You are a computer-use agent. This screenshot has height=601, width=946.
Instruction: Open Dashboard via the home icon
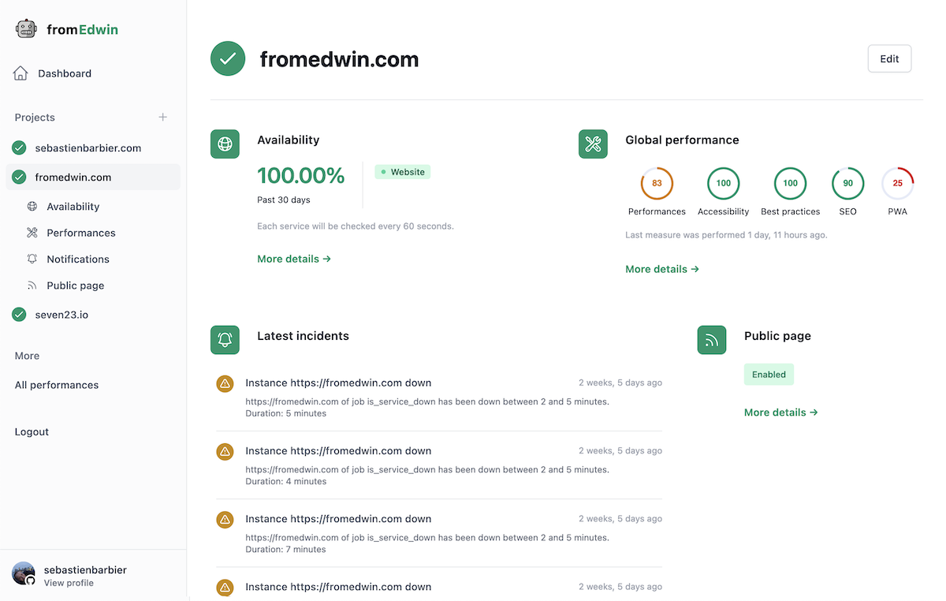(21, 73)
